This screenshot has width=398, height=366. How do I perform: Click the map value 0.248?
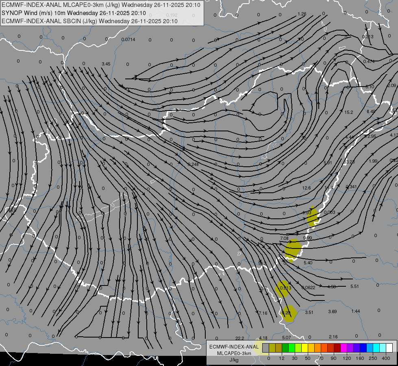(193, 164)
